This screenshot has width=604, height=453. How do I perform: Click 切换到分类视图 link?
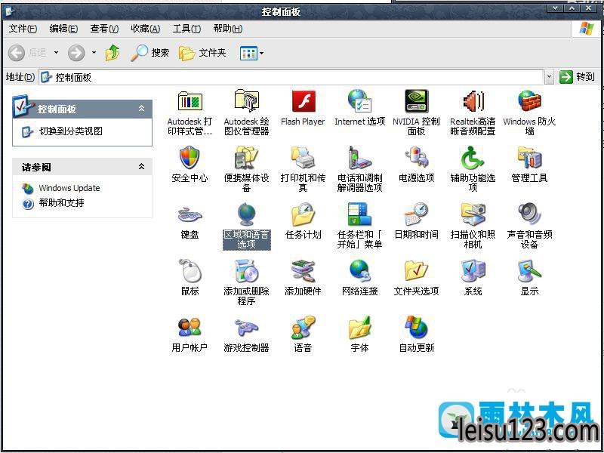[70, 131]
